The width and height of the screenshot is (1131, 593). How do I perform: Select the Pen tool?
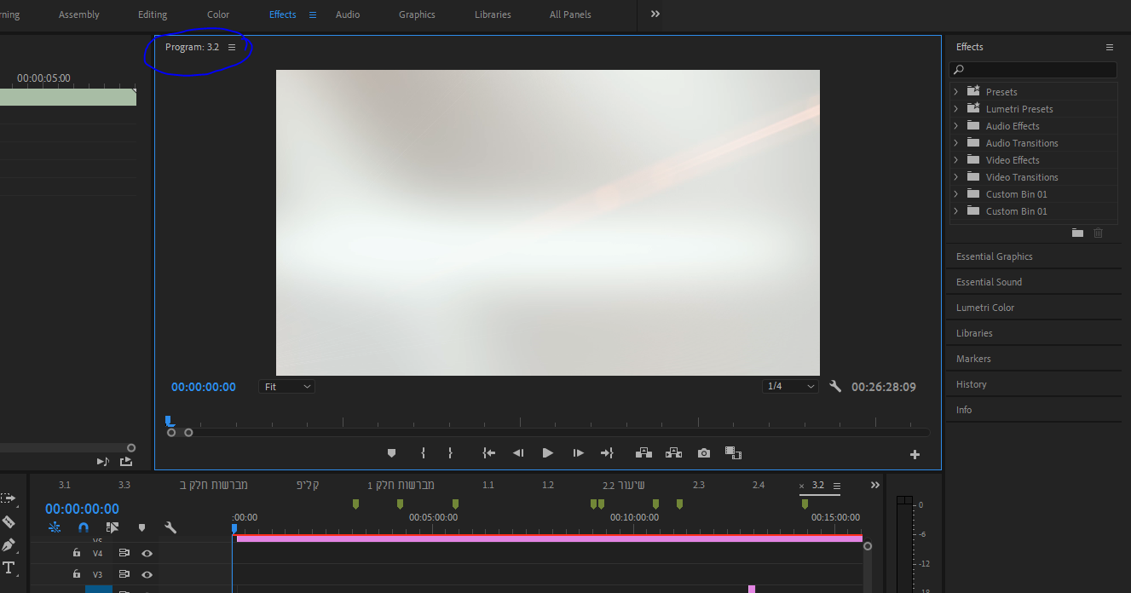click(x=9, y=544)
